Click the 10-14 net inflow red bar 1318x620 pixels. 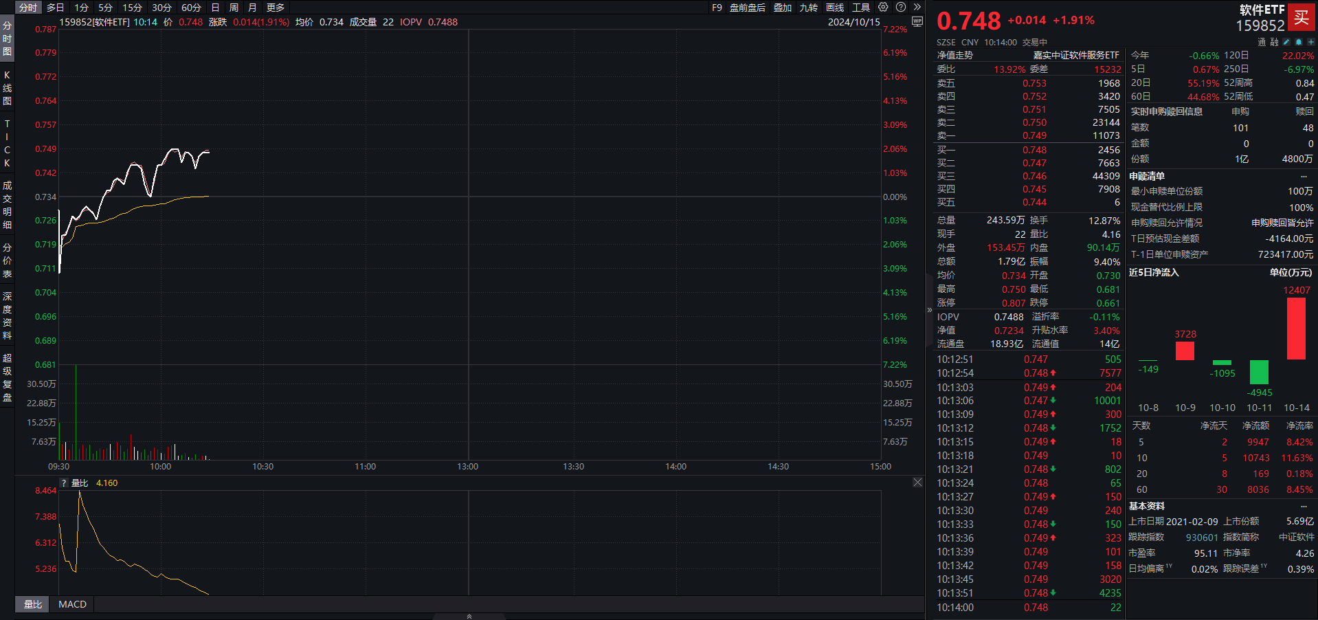(x=1296, y=329)
